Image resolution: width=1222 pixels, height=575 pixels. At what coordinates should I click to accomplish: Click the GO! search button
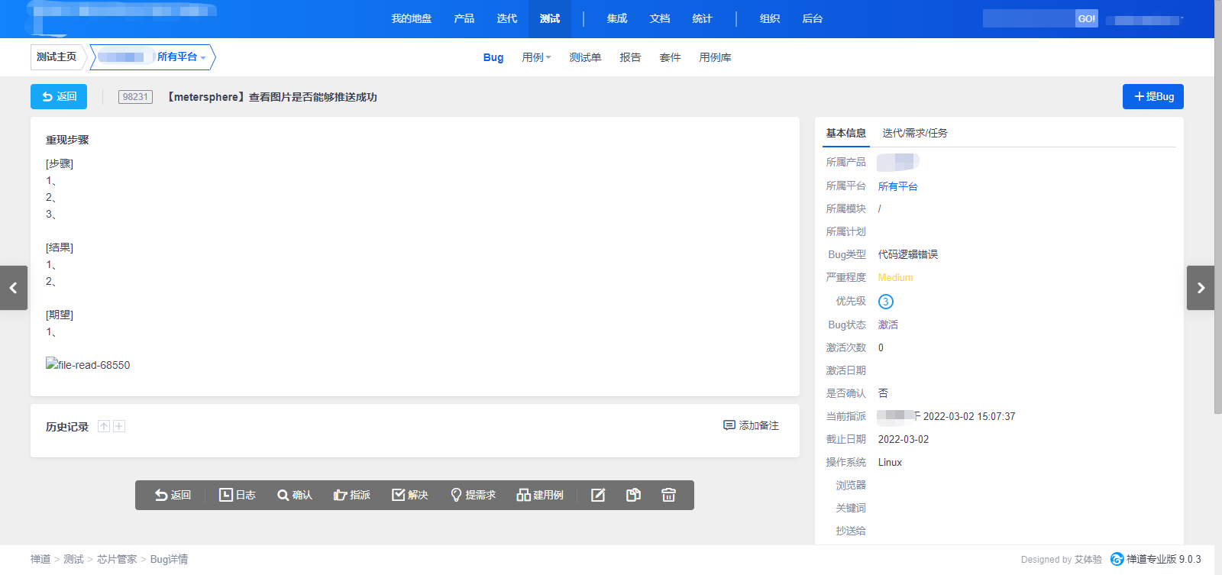pos(1086,18)
